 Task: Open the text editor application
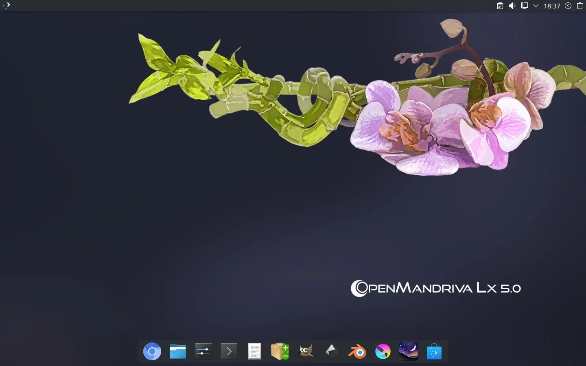[x=254, y=351]
